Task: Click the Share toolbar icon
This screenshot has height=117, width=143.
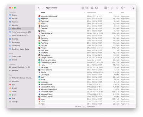Action: point(112,8)
